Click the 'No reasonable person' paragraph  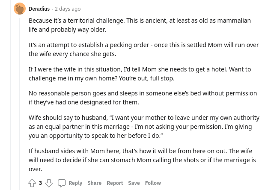[143, 98]
